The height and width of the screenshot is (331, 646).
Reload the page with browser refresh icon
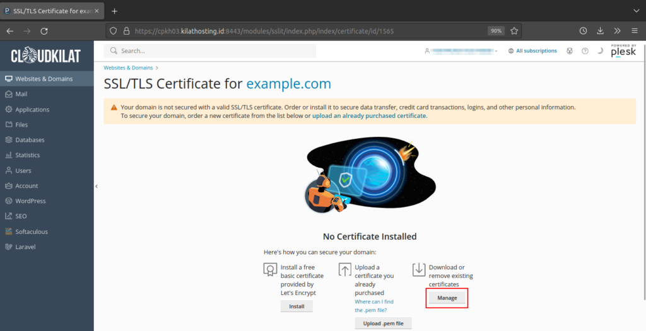44,31
